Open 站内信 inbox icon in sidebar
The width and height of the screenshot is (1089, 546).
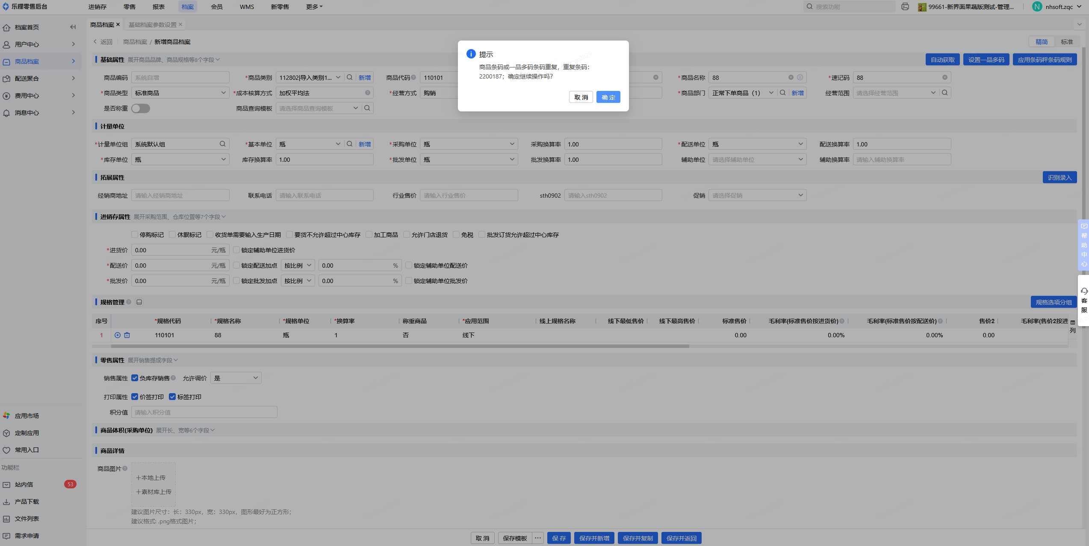click(x=6, y=485)
